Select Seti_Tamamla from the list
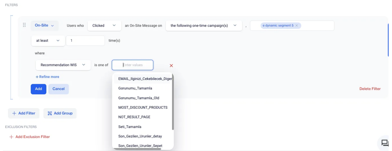Screen dimensions: 392x151 130,127
